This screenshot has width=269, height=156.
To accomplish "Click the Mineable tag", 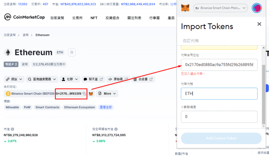I will tap(12, 107).
